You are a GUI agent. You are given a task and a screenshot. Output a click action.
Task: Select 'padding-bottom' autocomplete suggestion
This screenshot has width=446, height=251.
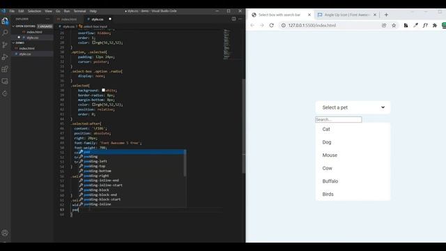(x=132, y=171)
